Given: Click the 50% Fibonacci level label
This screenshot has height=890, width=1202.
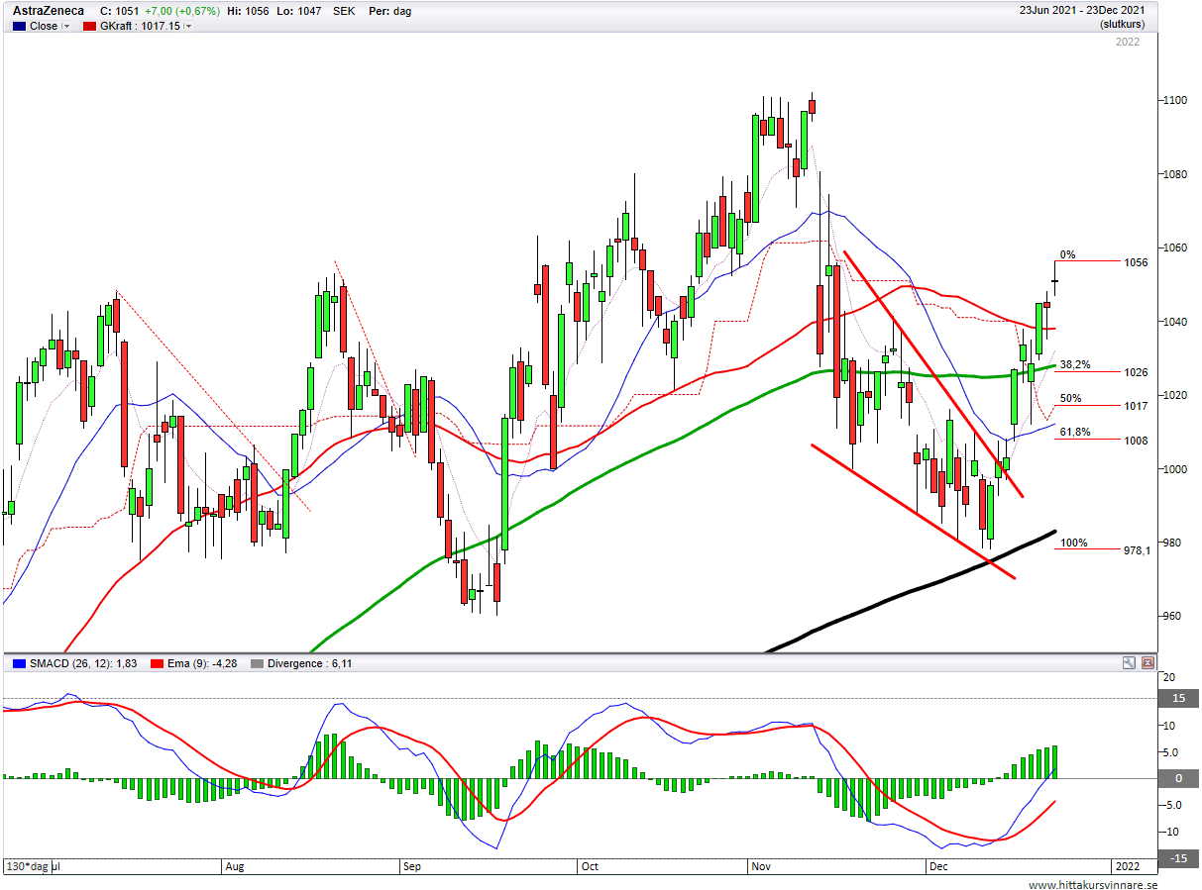Looking at the screenshot, I should pyautogui.click(x=1070, y=398).
